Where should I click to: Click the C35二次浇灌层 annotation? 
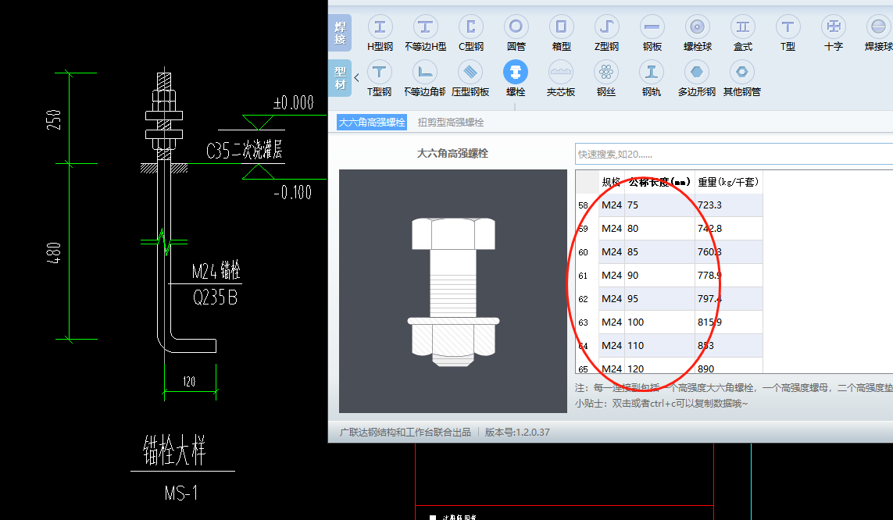point(244,150)
